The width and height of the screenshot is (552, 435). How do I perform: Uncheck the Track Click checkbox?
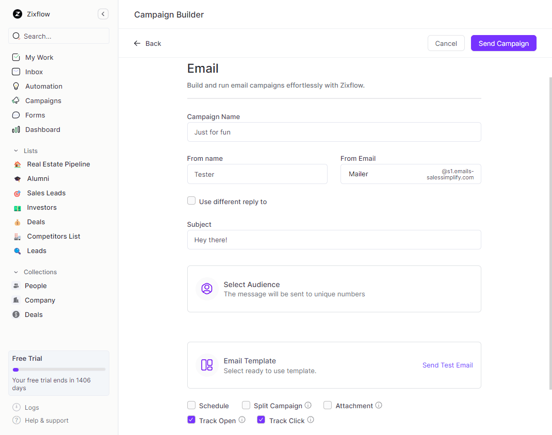coord(261,420)
